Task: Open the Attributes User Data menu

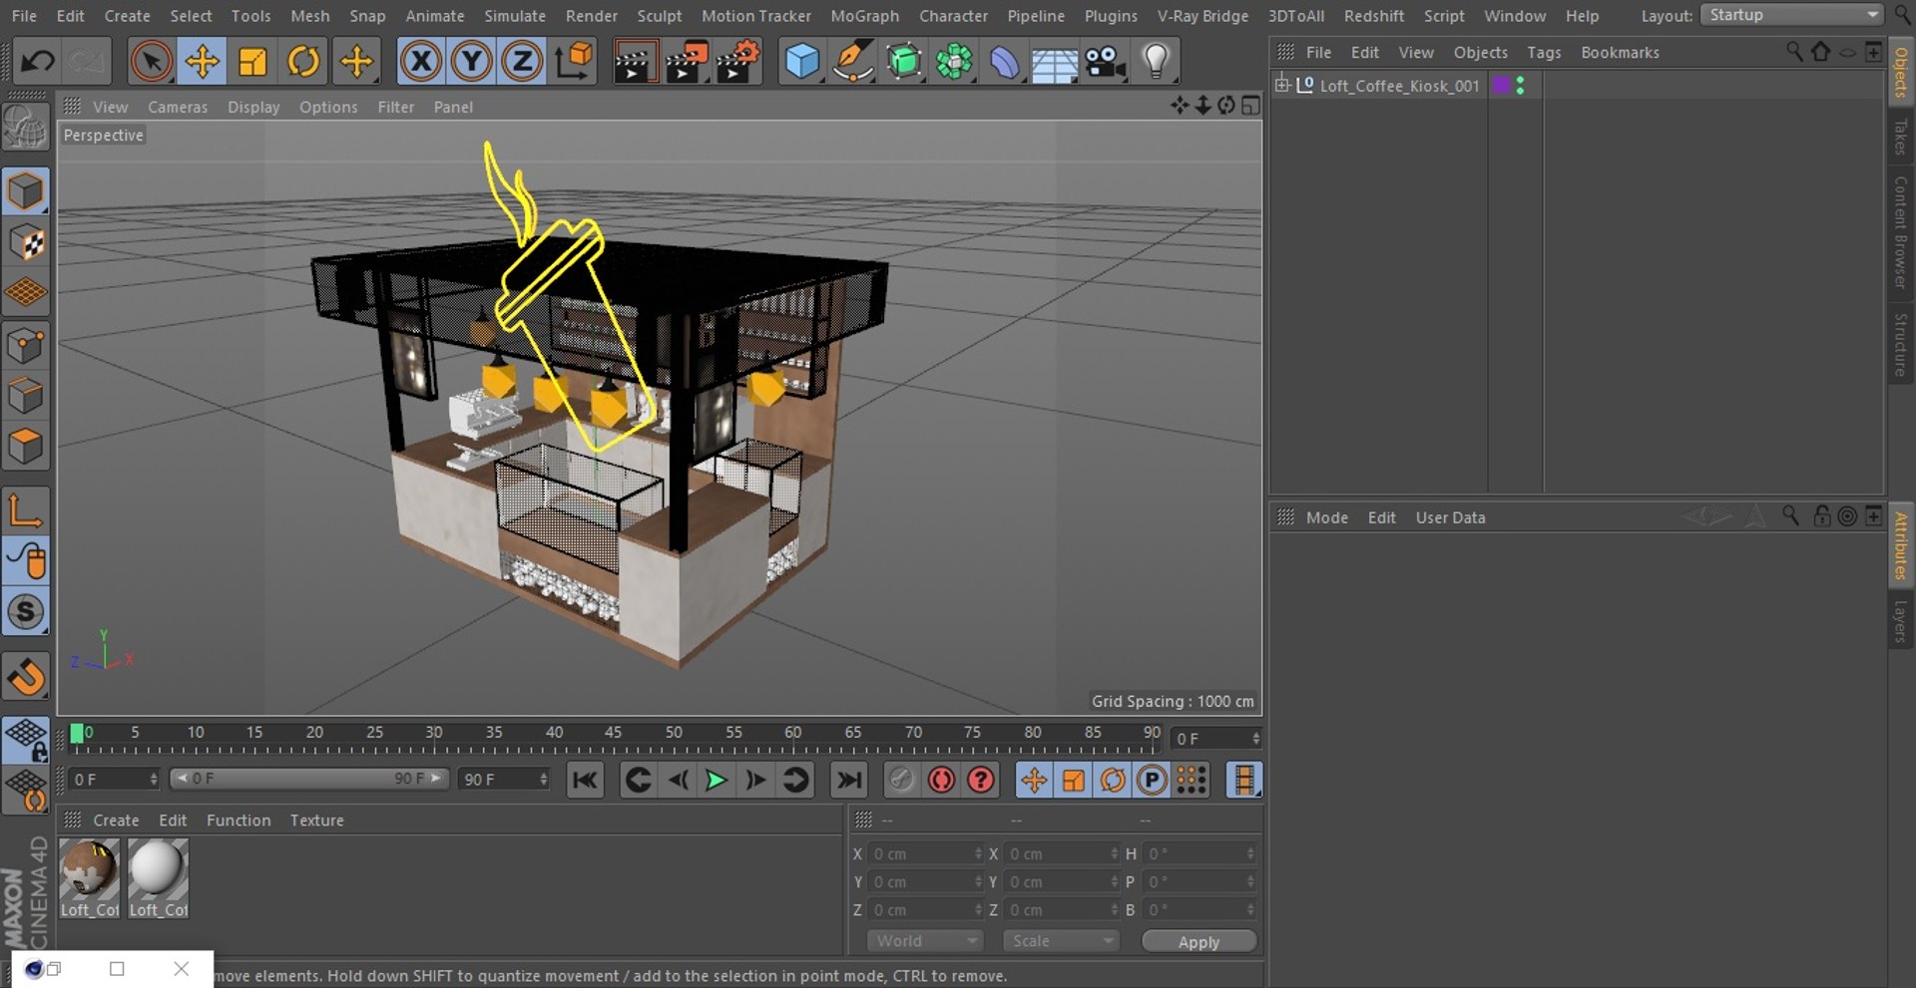Action: coord(1450,517)
